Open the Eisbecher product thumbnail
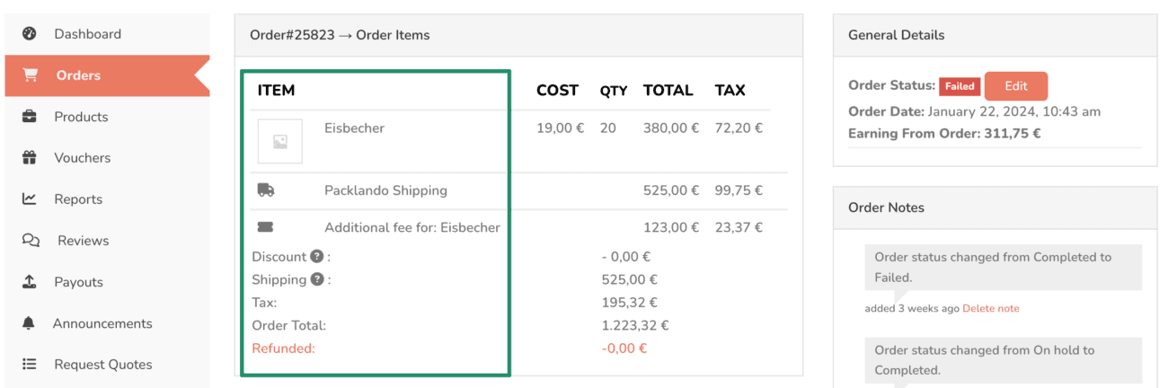Image resolution: width=1168 pixels, height=388 pixels. [280, 141]
